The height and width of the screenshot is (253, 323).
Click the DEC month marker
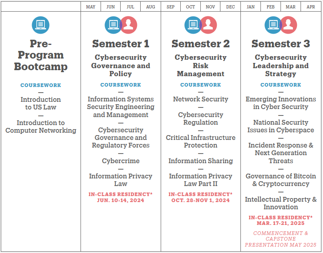[x=230, y=7]
